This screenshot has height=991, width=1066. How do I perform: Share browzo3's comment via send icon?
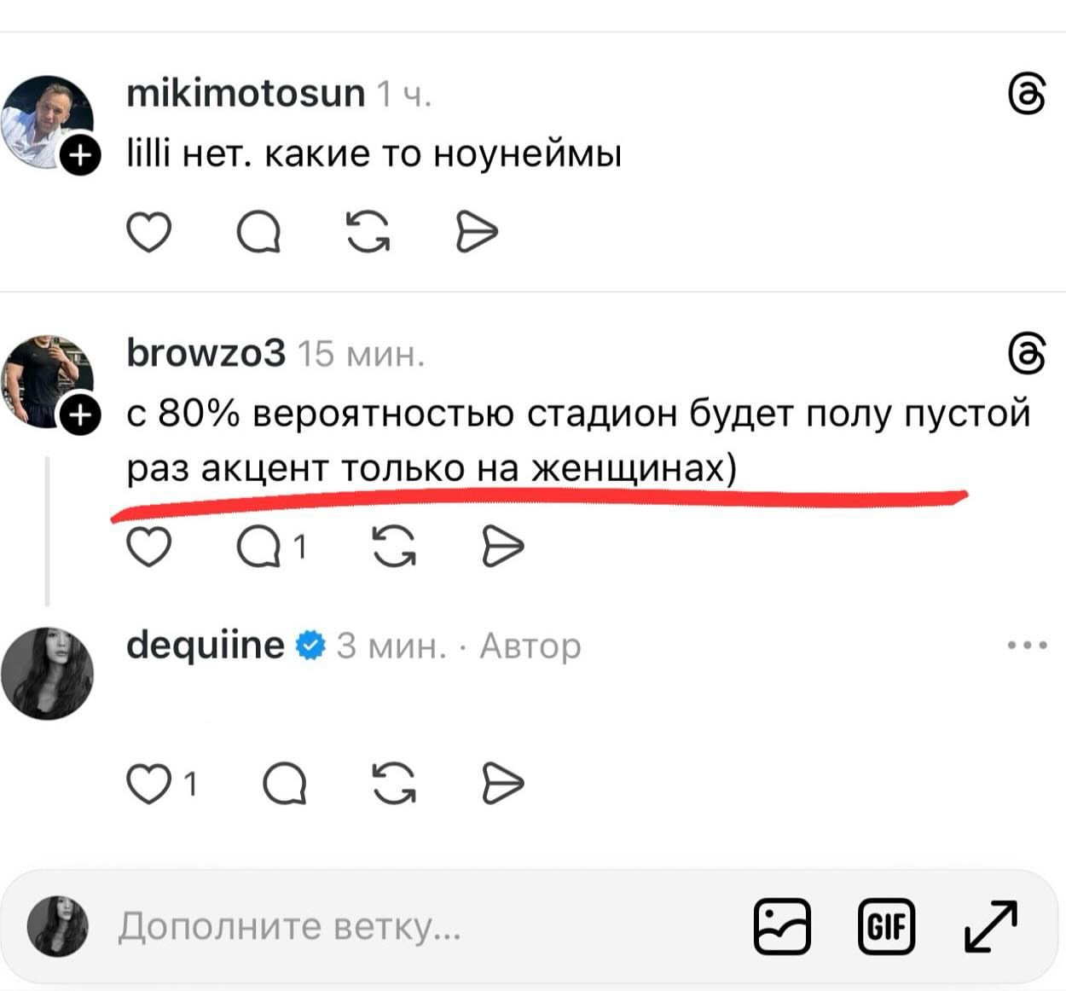502,547
